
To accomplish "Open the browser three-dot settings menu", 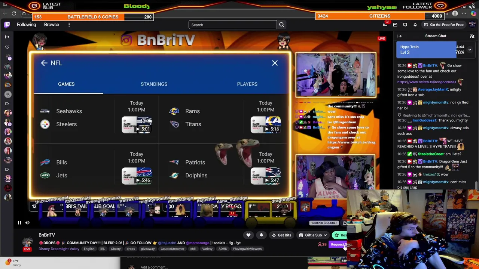I will click(464, 13).
